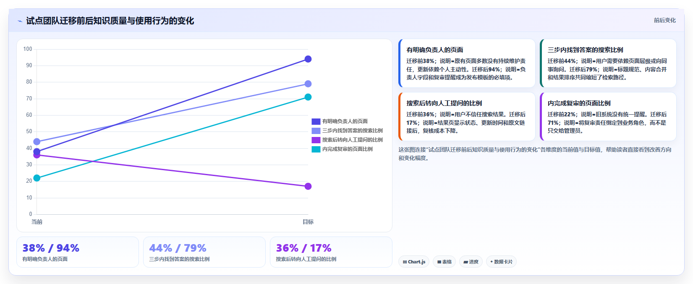Open the 有明确负责人的页面 info card

(x=467, y=63)
